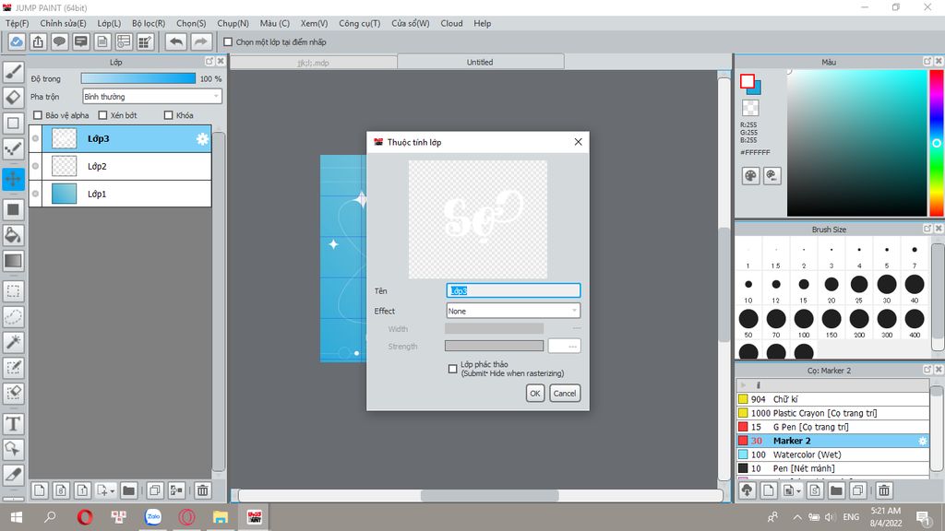
Task: Enable Bảo vệ alpha checkbox
Action: pos(38,115)
